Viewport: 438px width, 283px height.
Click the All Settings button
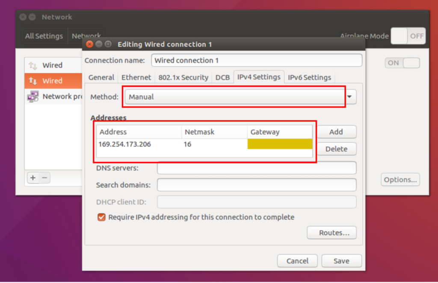44,36
